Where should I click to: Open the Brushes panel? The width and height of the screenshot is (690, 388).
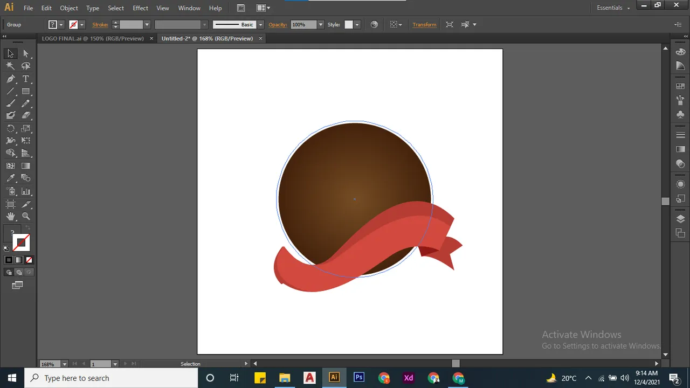(680, 100)
